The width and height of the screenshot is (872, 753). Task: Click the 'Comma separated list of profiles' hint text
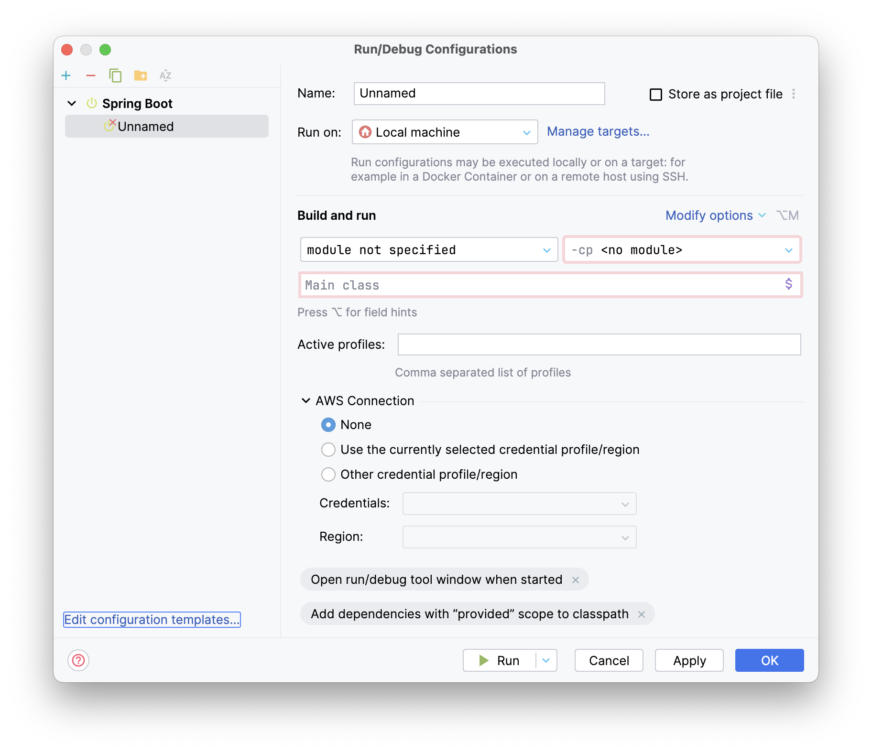pos(483,372)
